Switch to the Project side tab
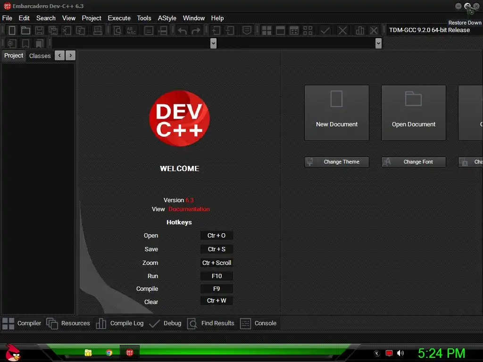 14,56
